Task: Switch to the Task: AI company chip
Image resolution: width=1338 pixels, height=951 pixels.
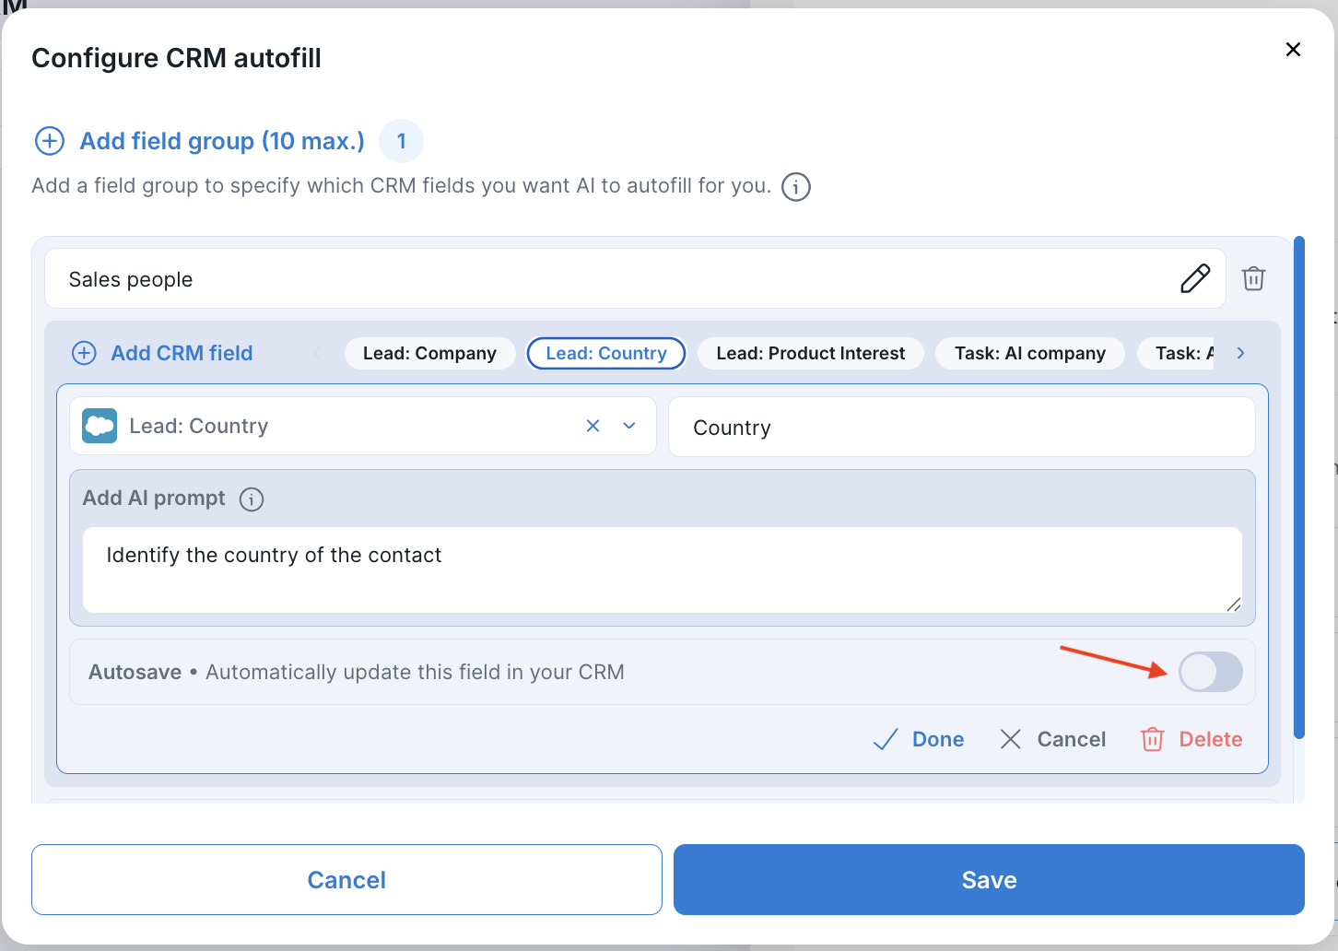Action: point(1029,353)
